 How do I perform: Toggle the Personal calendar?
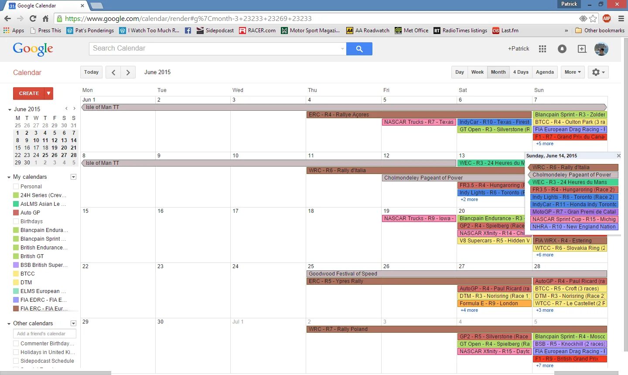click(16, 186)
